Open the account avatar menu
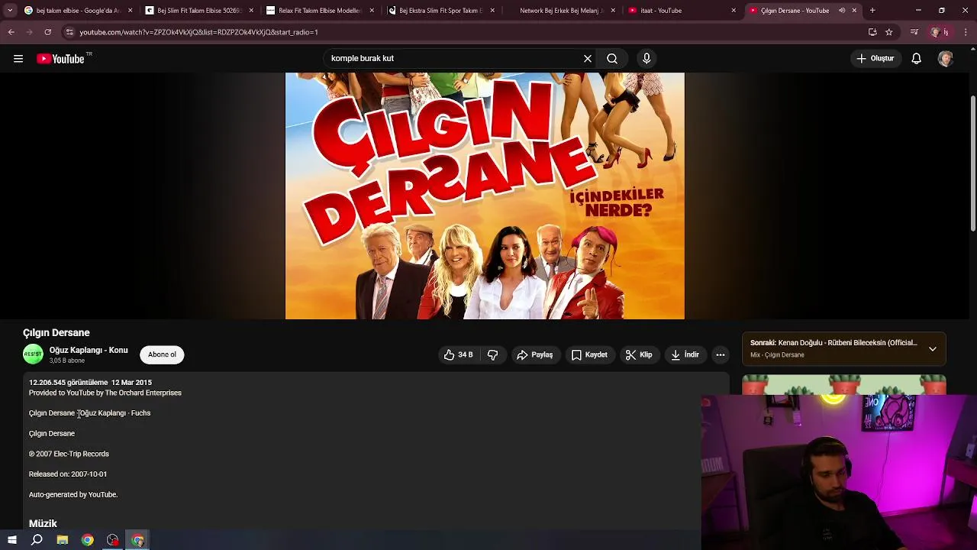 pyautogui.click(x=946, y=59)
